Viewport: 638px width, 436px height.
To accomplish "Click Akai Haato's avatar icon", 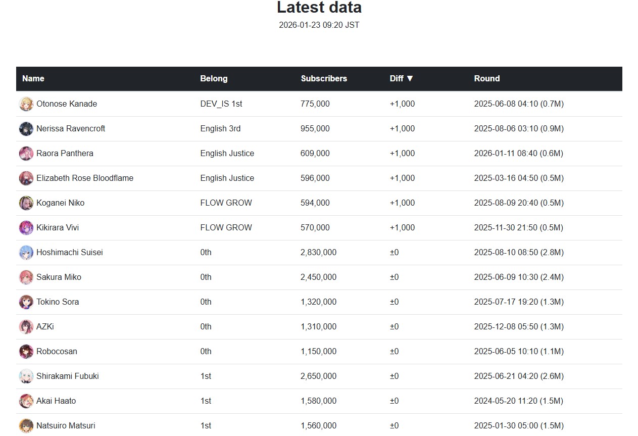I will pyautogui.click(x=26, y=401).
